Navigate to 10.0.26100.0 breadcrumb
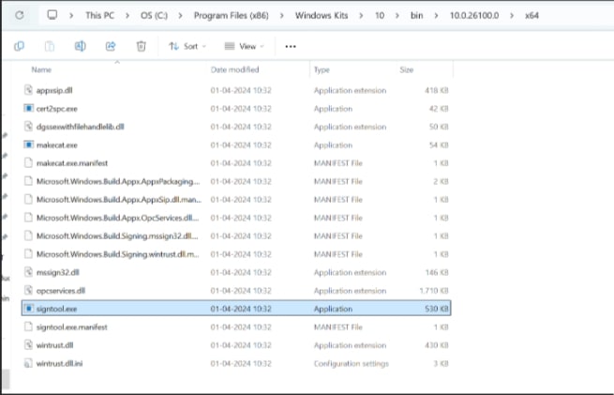This screenshot has height=395, width=614. (x=474, y=16)
